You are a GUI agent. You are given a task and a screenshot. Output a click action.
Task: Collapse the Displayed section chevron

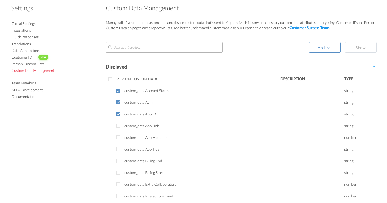point(374,67)
